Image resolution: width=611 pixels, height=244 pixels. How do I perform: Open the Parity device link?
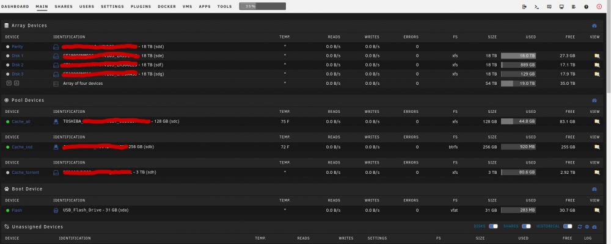click(x=17, y=47)
